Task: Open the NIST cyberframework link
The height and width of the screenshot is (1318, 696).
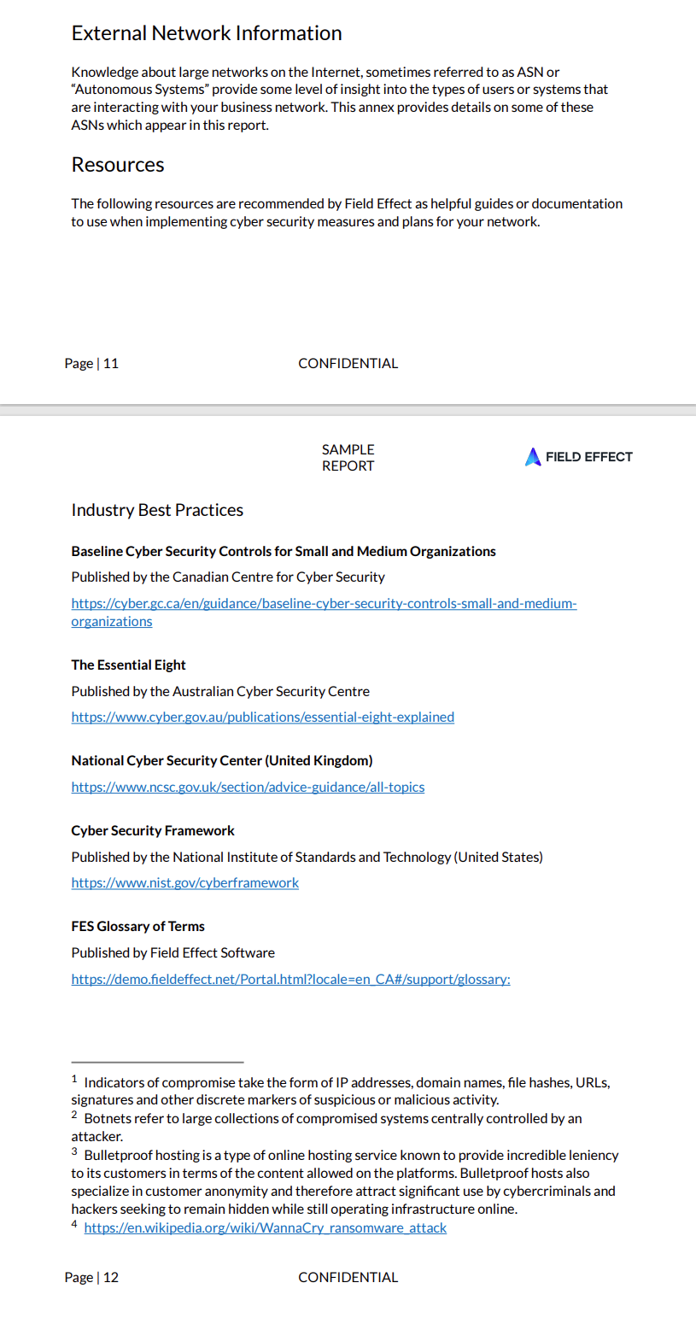Action: tap(184, 882)
